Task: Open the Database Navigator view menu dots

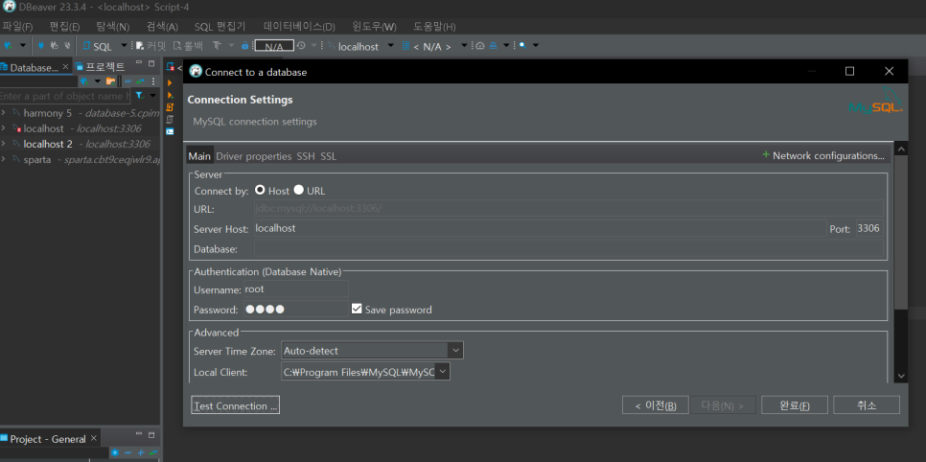Action: pyautogui.click(x=153, y=81)
